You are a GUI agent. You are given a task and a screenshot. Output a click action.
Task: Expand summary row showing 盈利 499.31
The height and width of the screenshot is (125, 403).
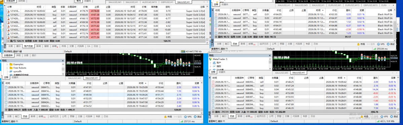tap(6, 110)
